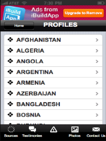Expand the Argentina row chevron
Viewport: 106px width, 141px height.
[x=97, y=72]
